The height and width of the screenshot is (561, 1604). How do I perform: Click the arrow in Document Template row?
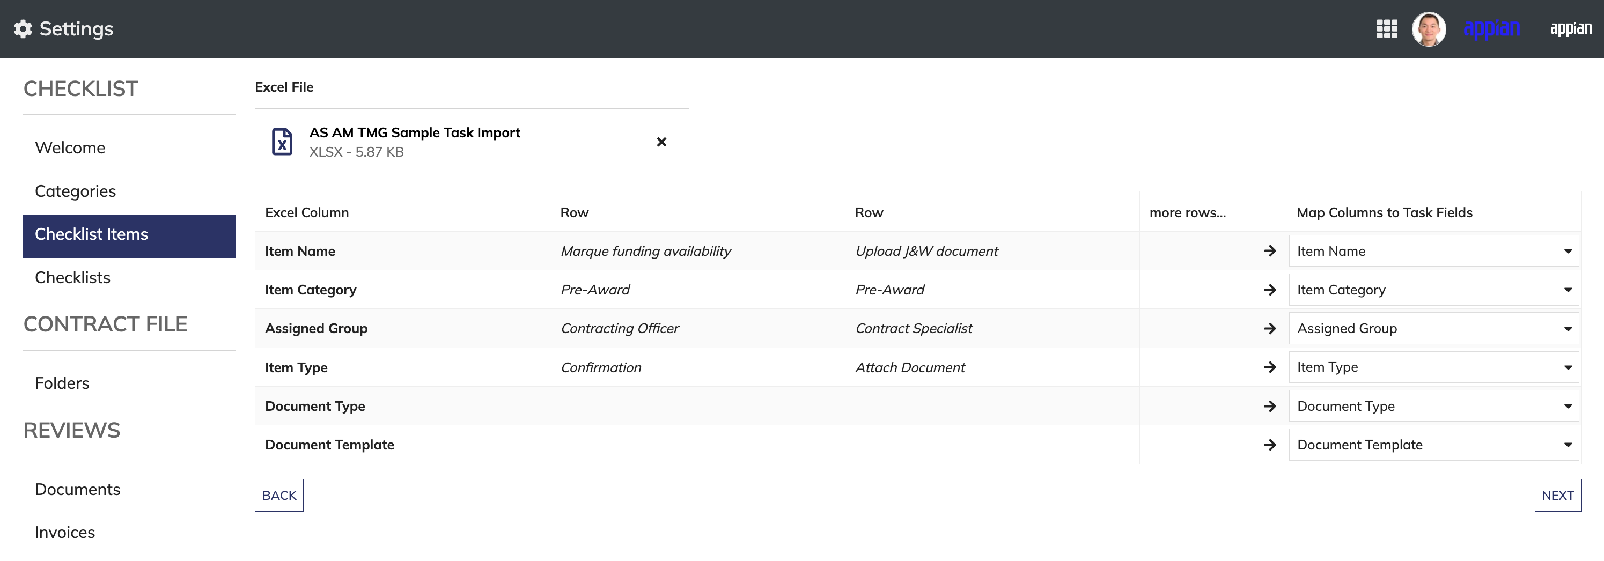(1270, 445)
